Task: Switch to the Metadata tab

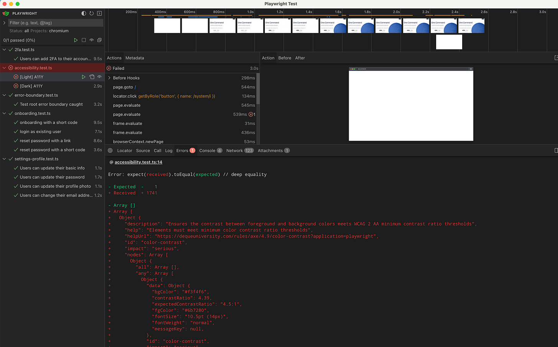Action: click(x=135, y=58)
